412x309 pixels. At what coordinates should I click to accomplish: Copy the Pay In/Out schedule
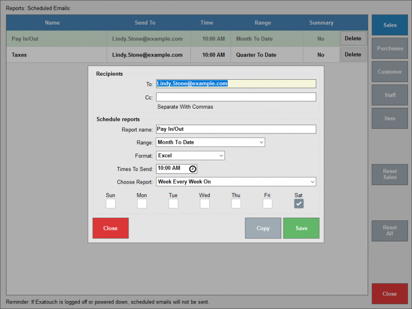[263, 228]
